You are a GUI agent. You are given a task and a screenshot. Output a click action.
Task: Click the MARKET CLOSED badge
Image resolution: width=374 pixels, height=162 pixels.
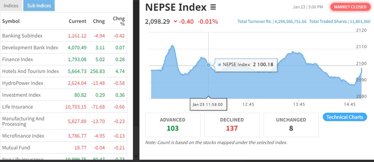coord(350,7)
